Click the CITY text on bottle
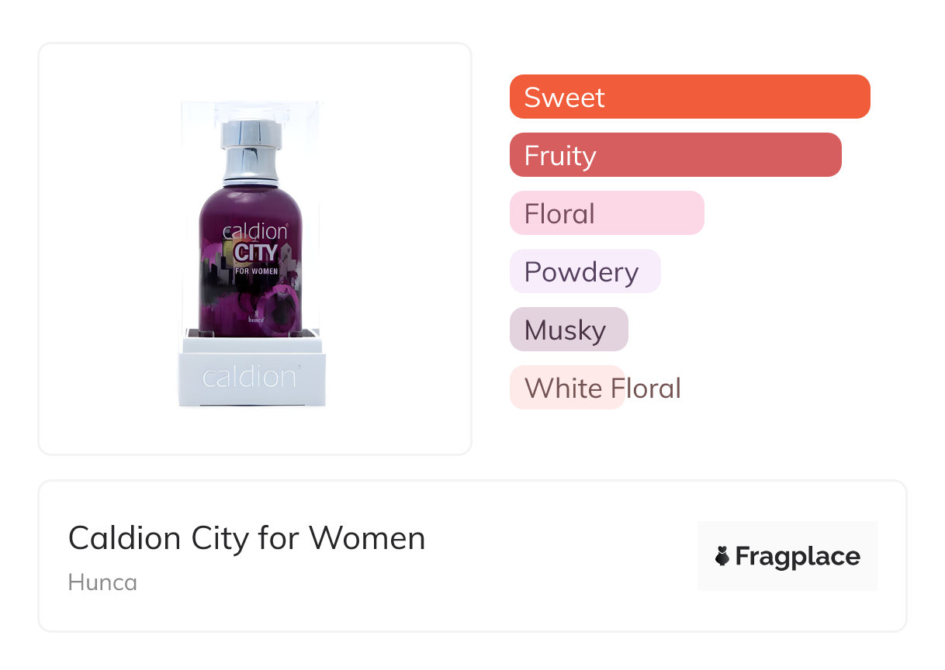945x670 pixels. tap(255, 253)
